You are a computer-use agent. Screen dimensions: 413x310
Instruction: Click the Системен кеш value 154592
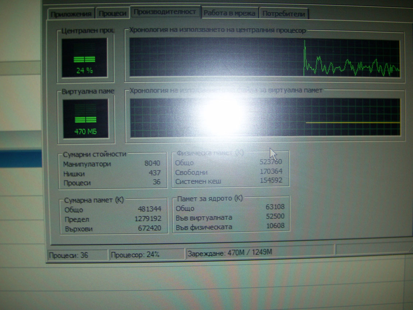(271, 181)
